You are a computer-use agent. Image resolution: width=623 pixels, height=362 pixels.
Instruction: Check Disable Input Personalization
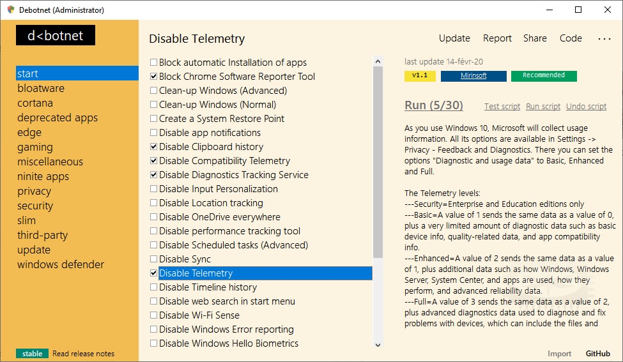(x=153, y=188)
